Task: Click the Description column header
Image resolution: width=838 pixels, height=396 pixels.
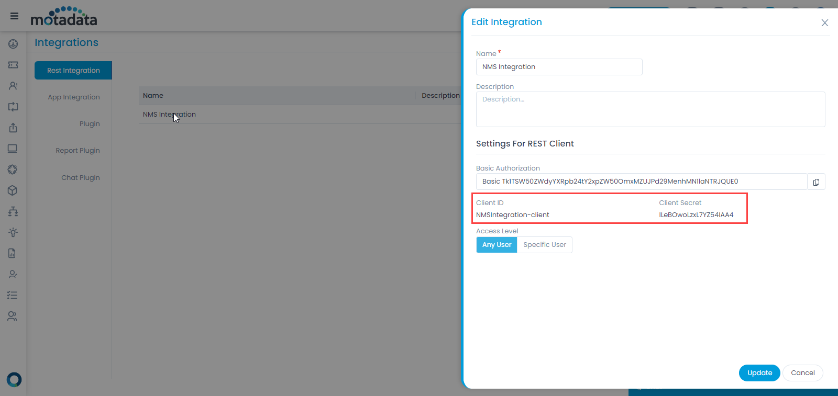Action: pyautogui.click(x=440, y=96)
